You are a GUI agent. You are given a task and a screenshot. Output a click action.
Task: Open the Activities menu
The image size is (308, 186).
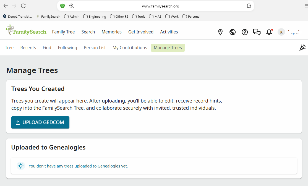(169, 32)
